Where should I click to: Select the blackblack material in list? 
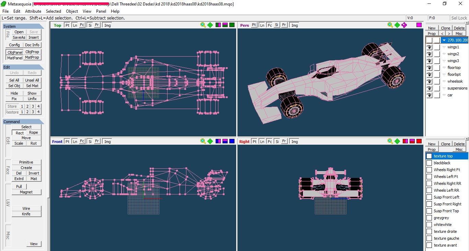pyautogui.click(x=442, y=163)
